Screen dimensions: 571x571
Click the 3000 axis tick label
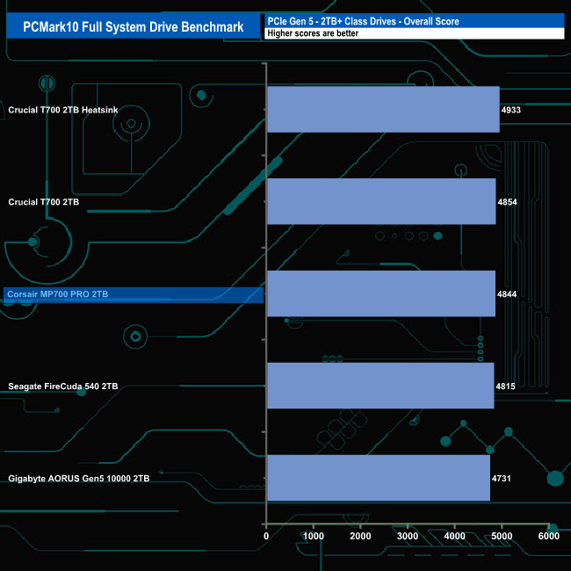[x=408, y=536]
